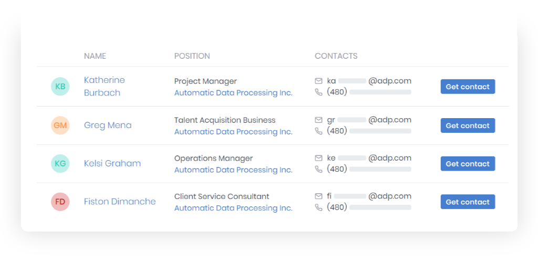
Task: Open Katherine Burbach's profile name link
Action: coord(104,86)
